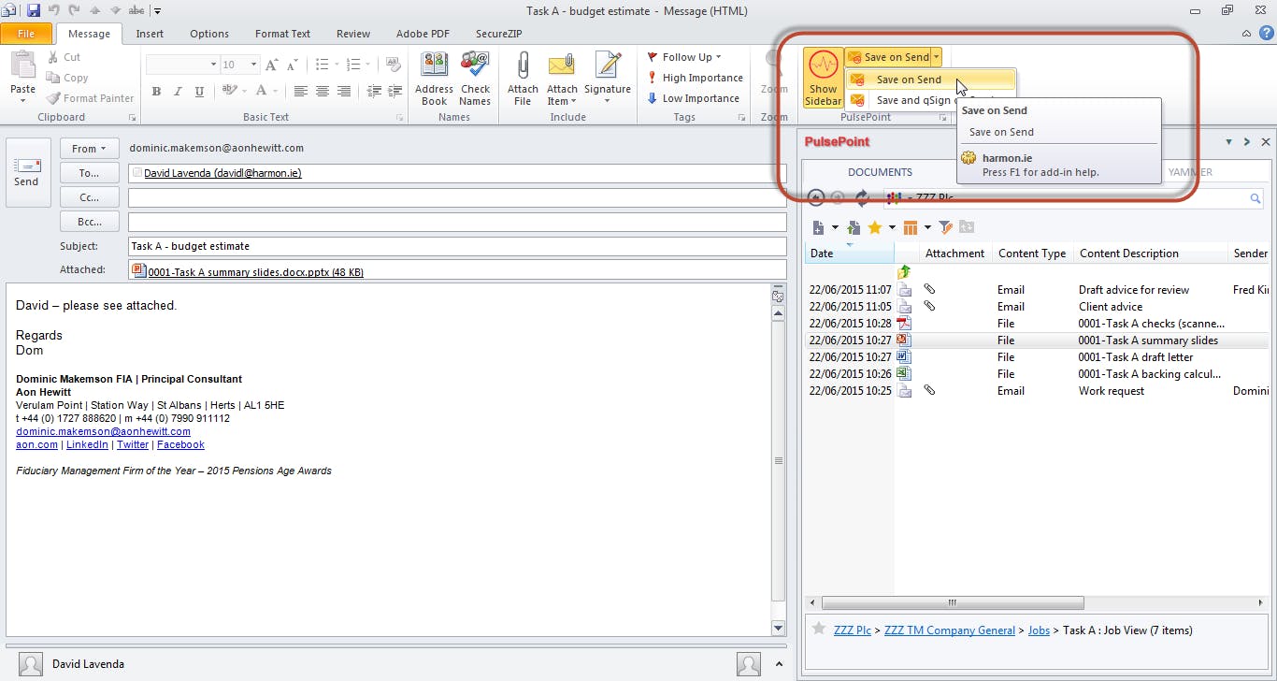Apply bold formatting

point(156,92)
